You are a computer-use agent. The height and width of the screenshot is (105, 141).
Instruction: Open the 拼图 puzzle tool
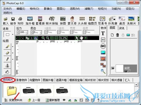[x=63, y=21]
